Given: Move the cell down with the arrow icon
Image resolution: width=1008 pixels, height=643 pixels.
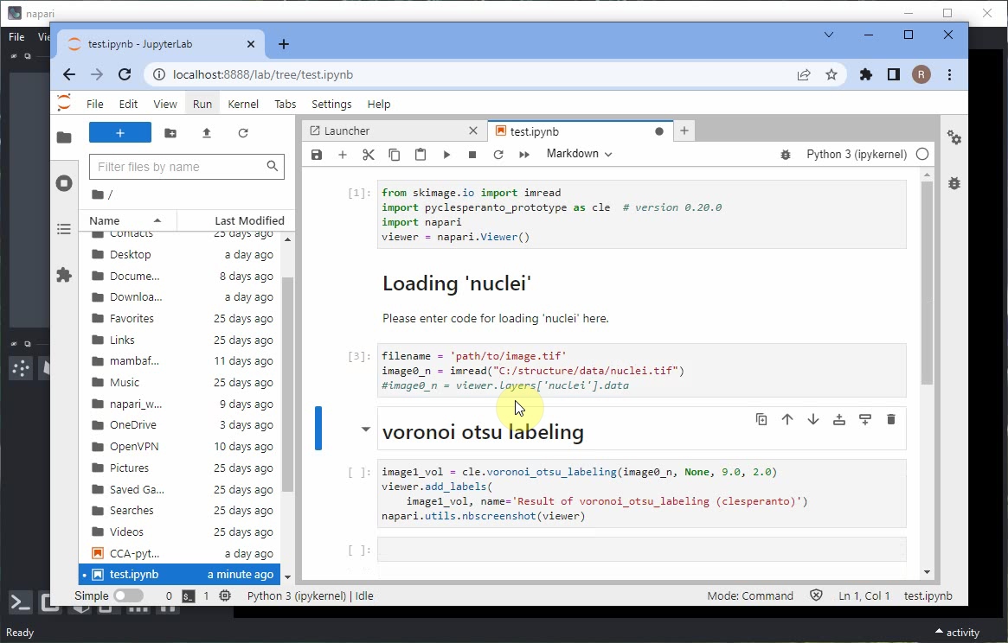Looking at the screenshot, I should pos(813,420).
